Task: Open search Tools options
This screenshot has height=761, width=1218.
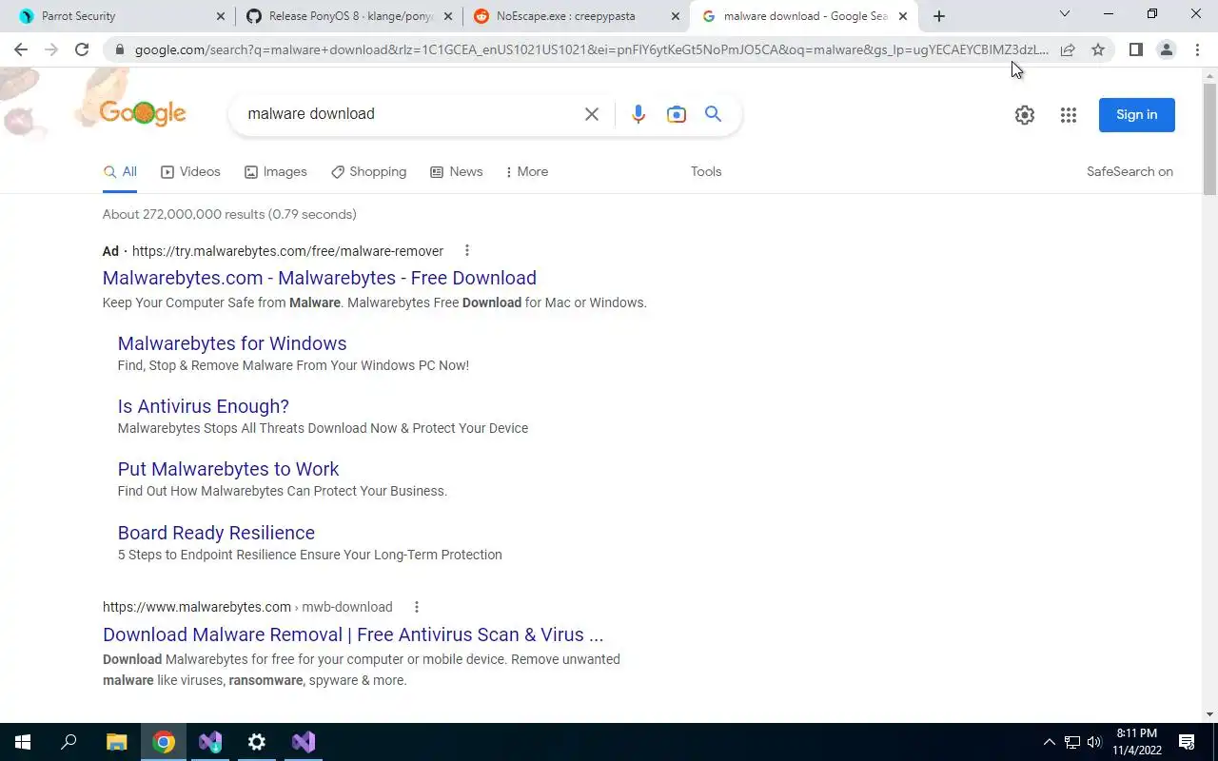Action: click(x=706, y=172)
